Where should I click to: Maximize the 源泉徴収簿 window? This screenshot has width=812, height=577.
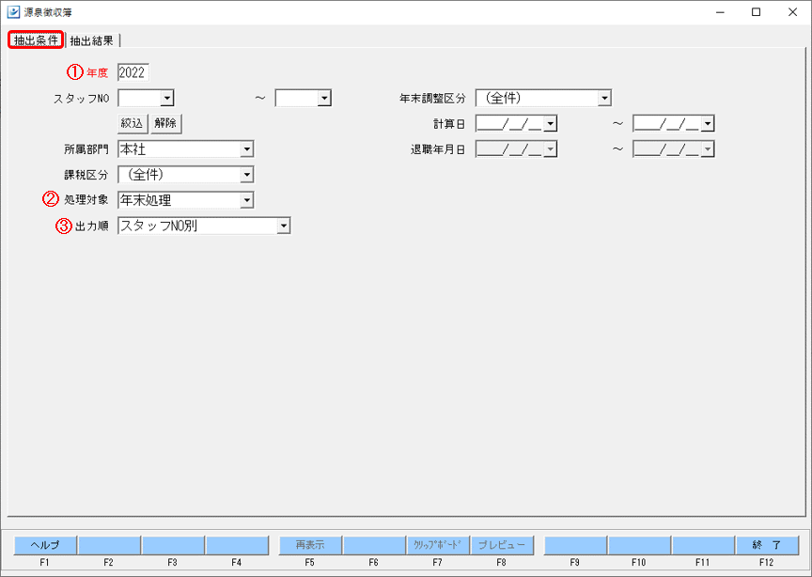click(756, 12)
